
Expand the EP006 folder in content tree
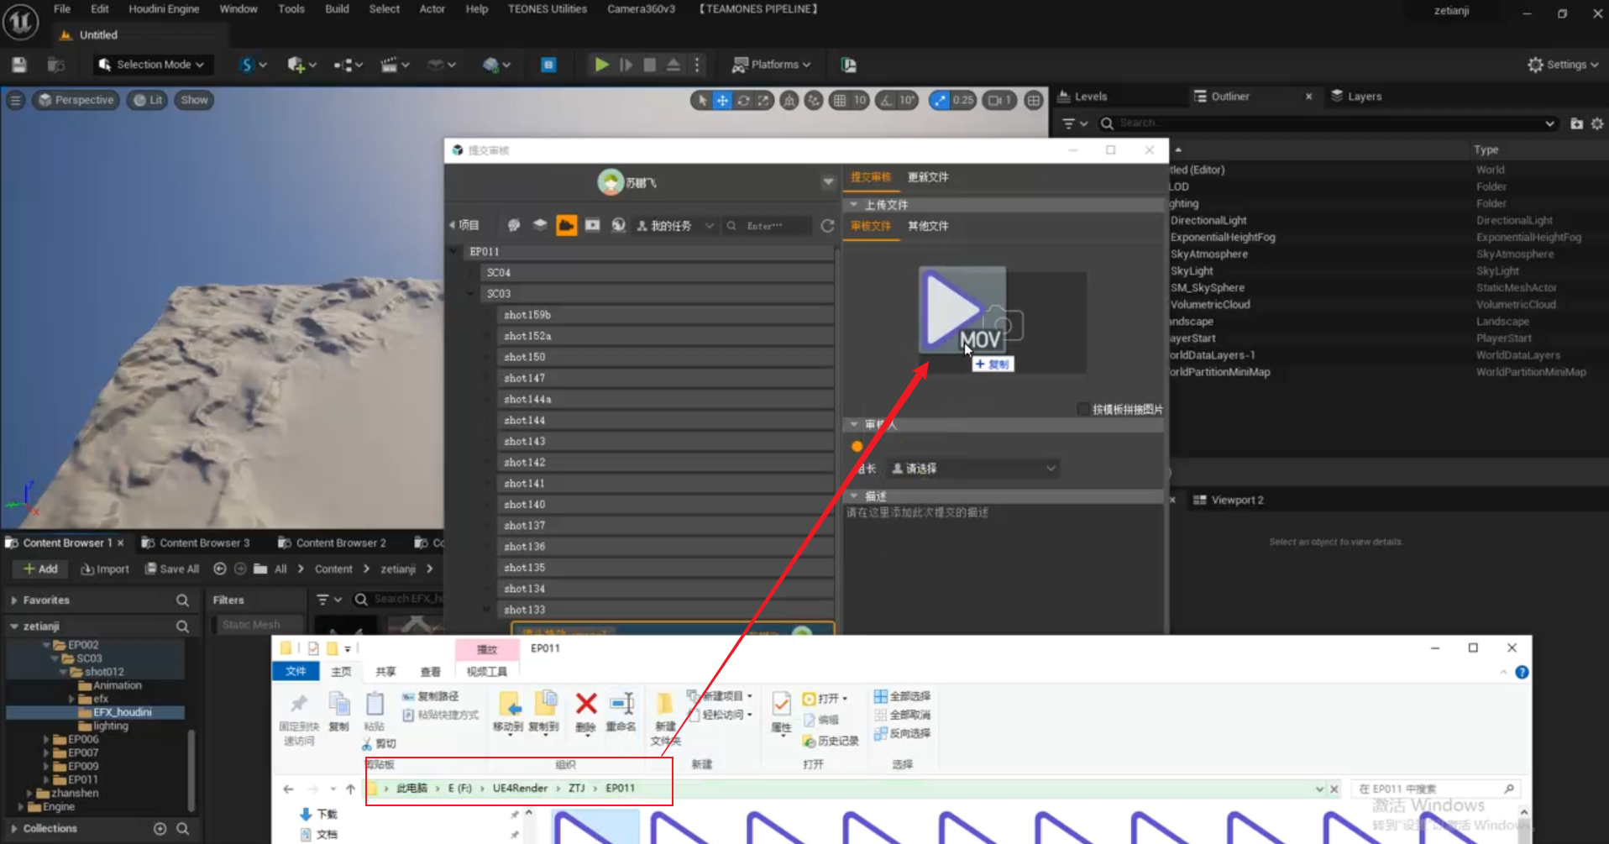coord(46,739)
